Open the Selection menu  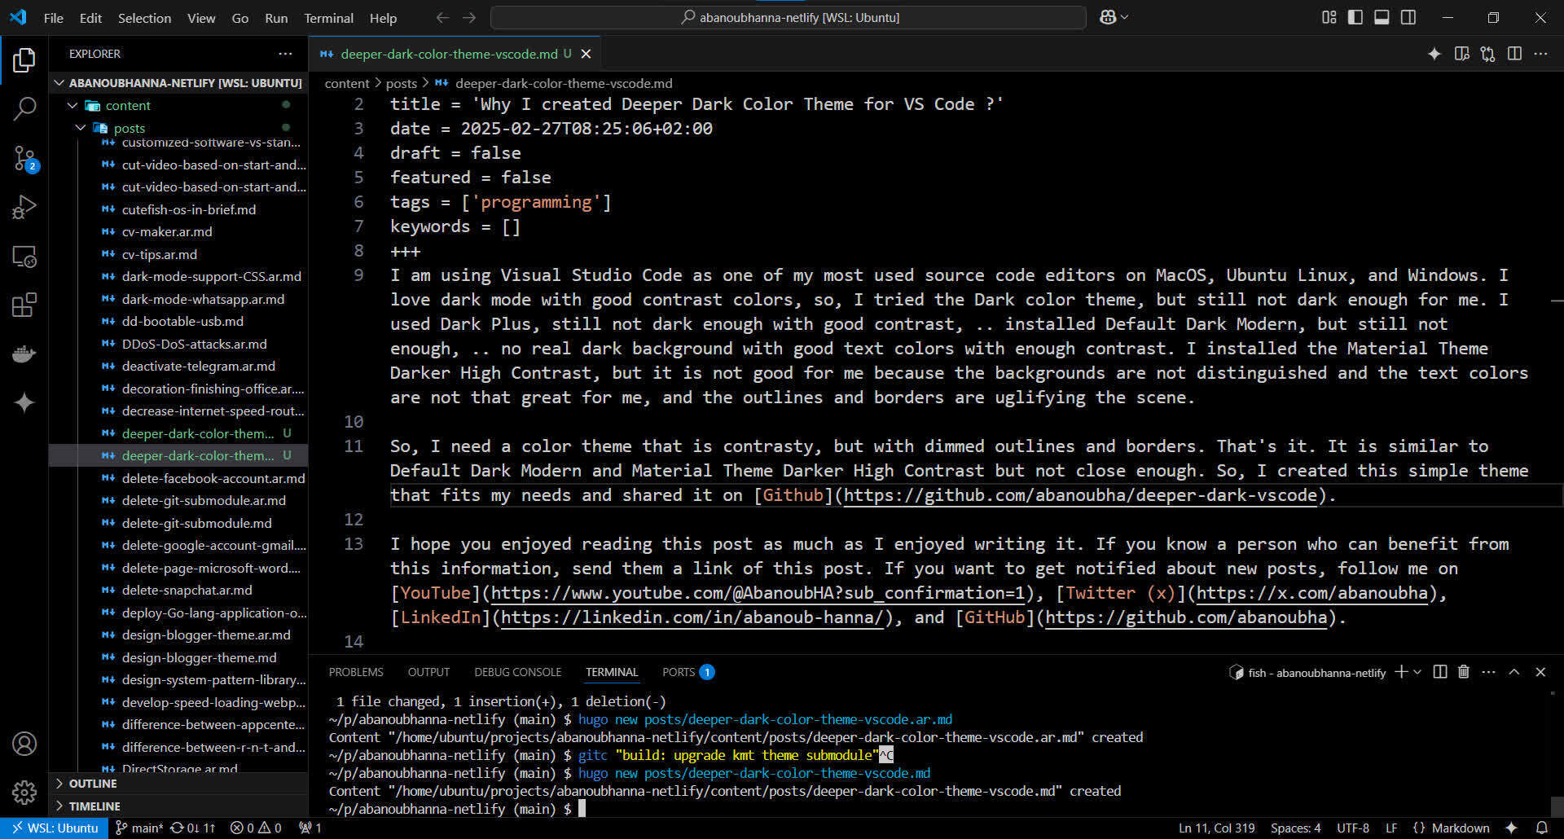[x=144, y=18]
